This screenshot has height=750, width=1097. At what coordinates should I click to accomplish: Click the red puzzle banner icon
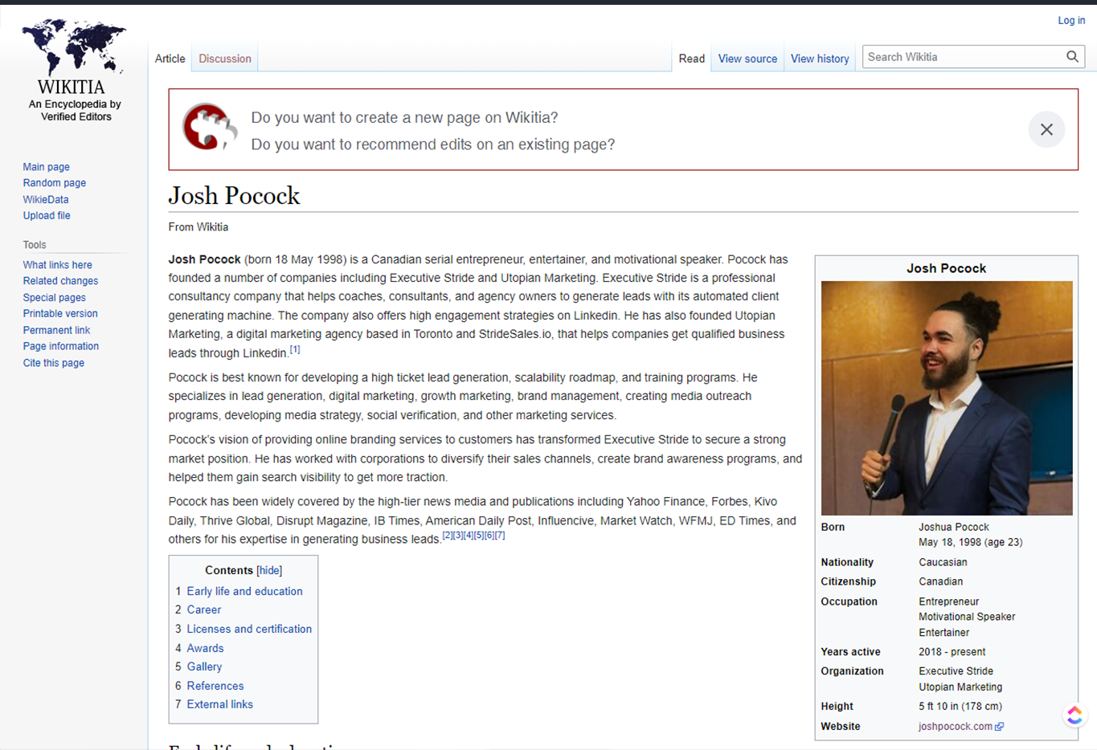pyautogui.click(x=210, y=128)
